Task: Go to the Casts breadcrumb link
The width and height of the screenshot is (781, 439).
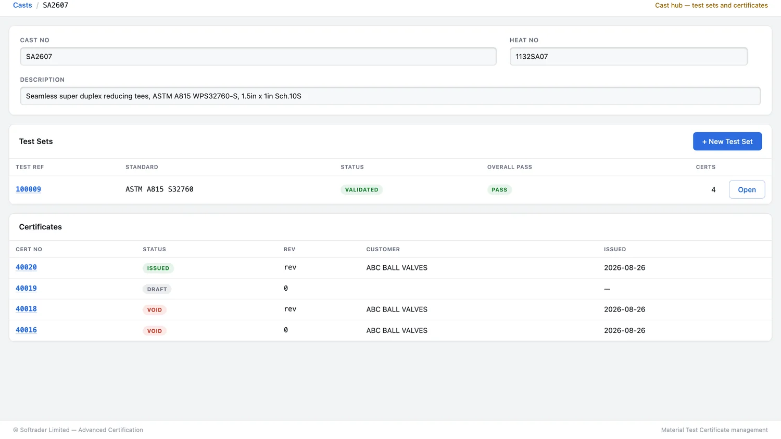Action: 22,5
